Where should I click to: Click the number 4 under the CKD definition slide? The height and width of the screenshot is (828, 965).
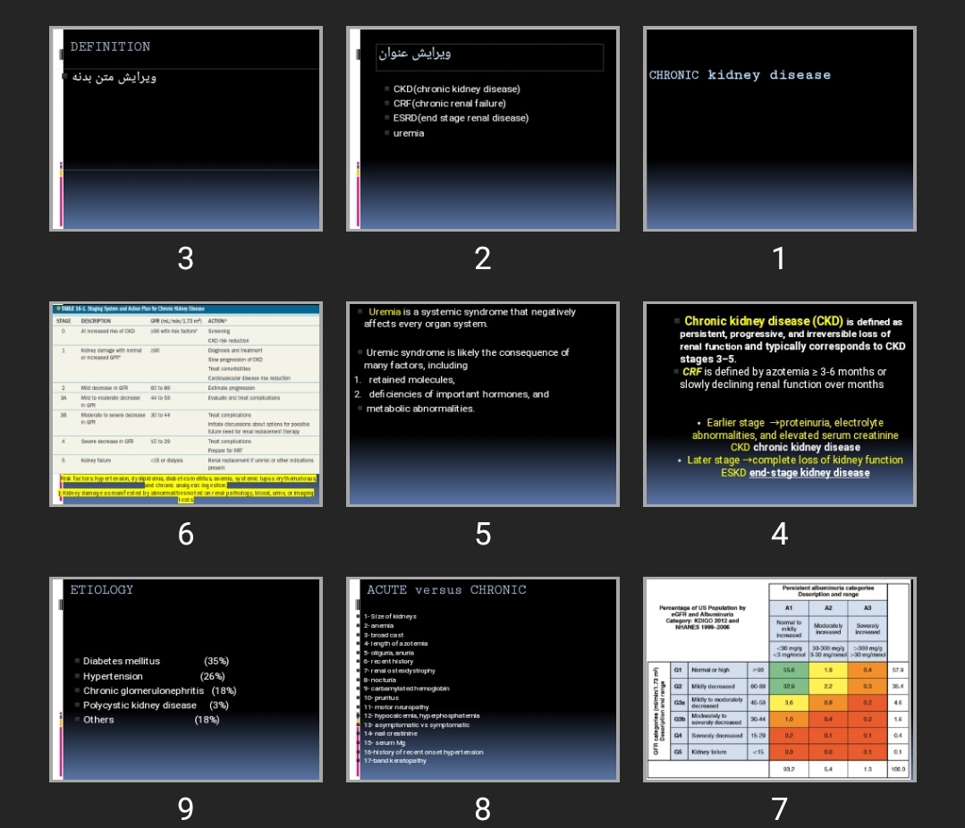click(x=779, y=534)
